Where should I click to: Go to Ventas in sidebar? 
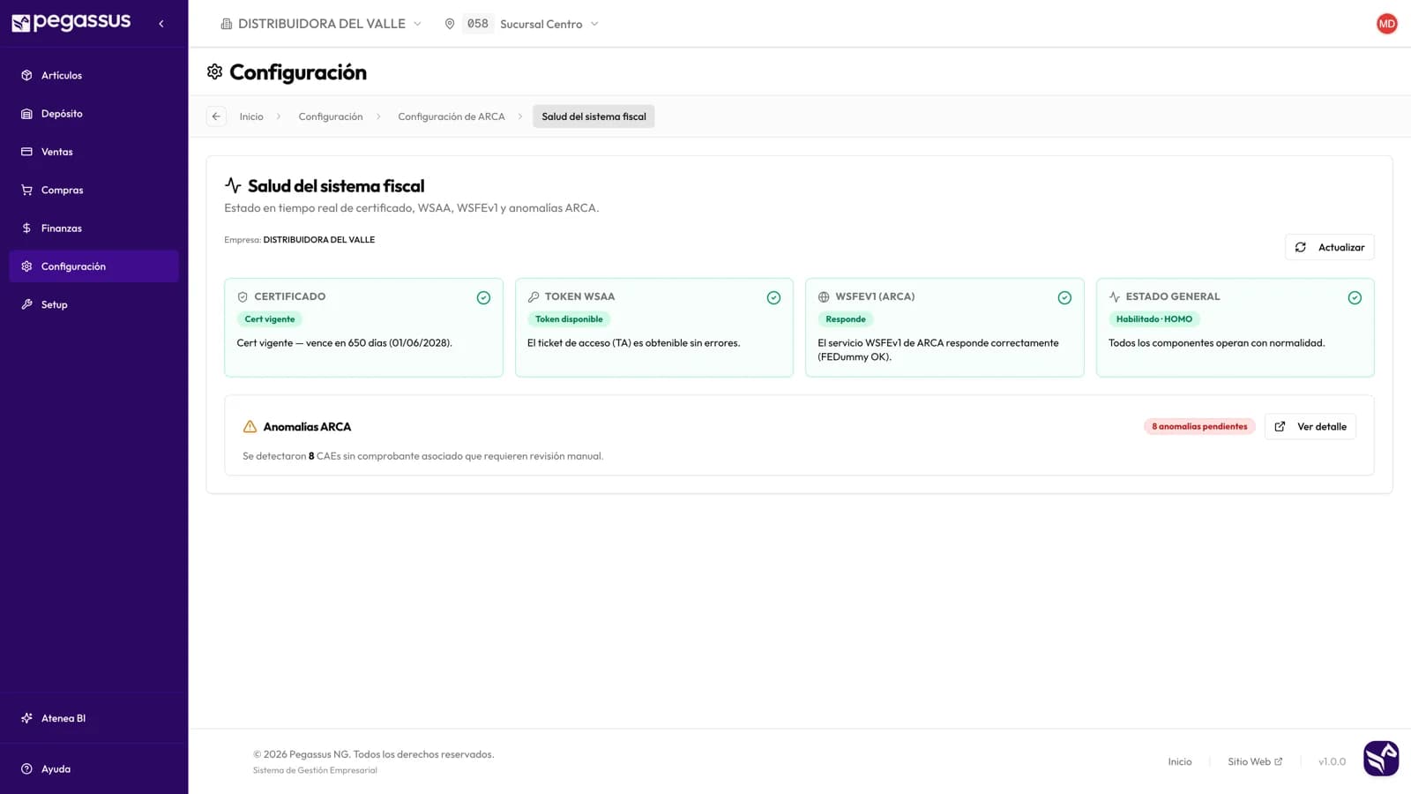(x=93, y=152)
